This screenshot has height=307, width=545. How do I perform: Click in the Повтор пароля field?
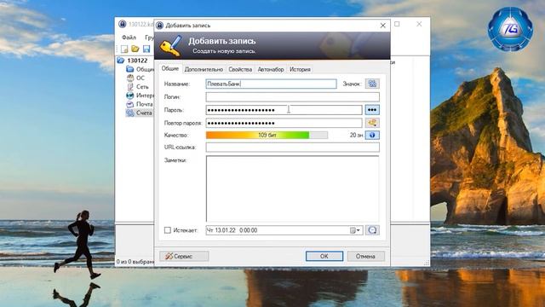pyautogui.click(x=284, y=123)
